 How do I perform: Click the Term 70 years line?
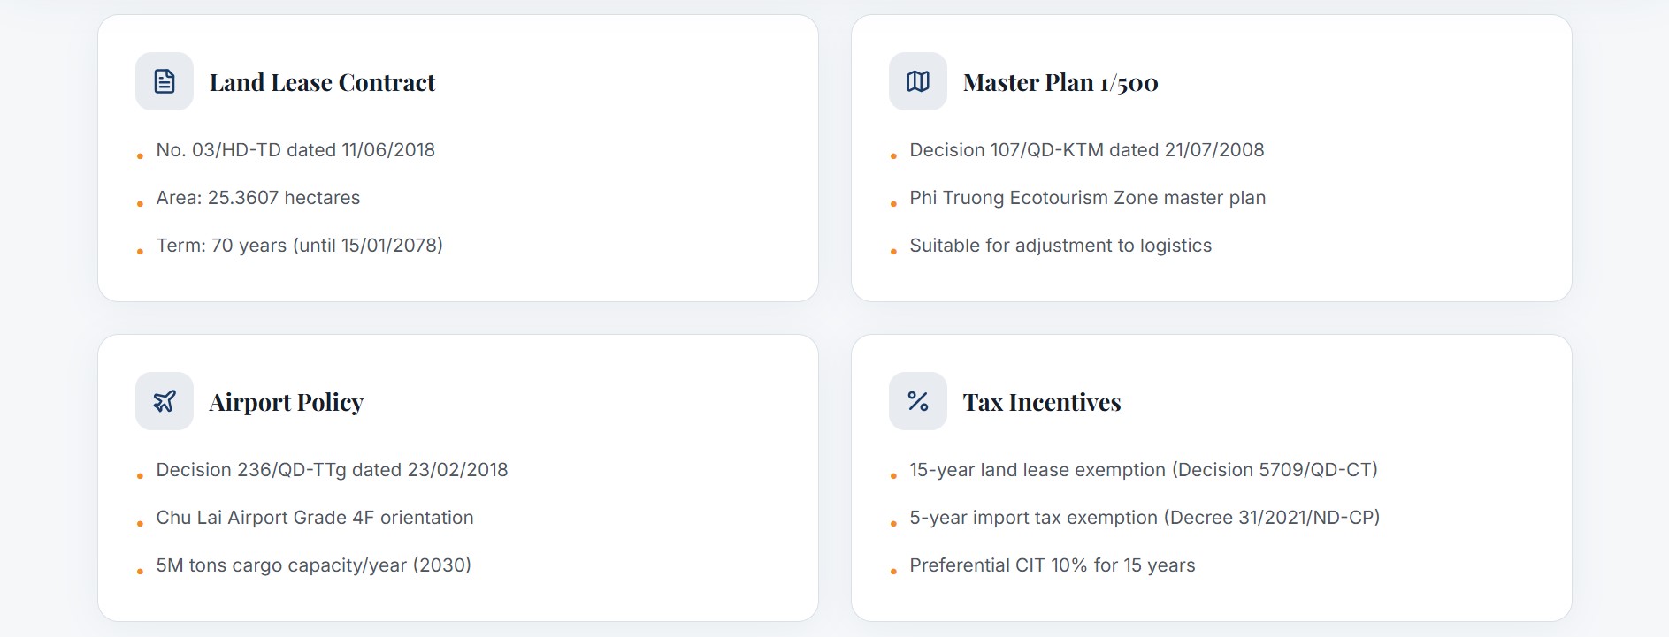click(299, 246)
